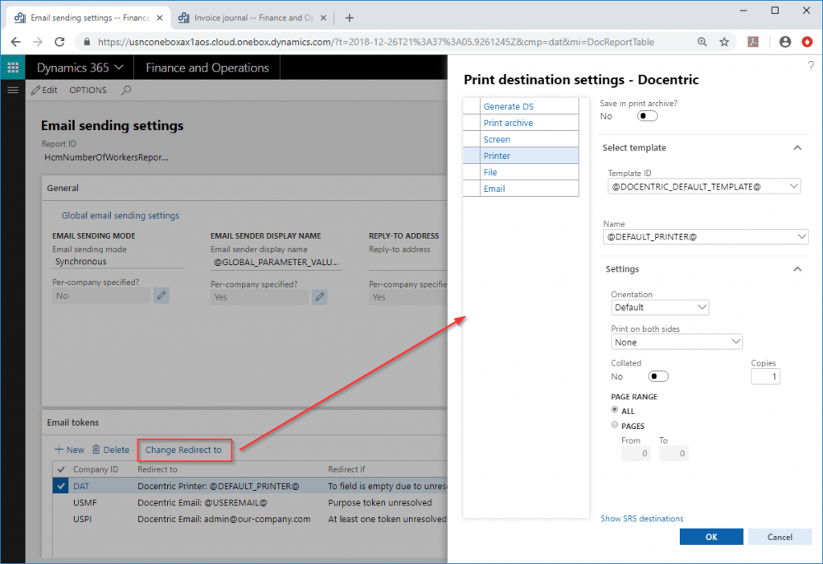Edit Email sending mode per-company pencil
This screenshot has height=564, width=823.
161,296
